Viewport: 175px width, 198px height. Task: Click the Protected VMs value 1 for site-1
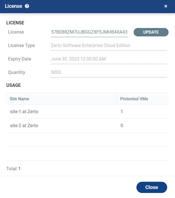(122, 112)
